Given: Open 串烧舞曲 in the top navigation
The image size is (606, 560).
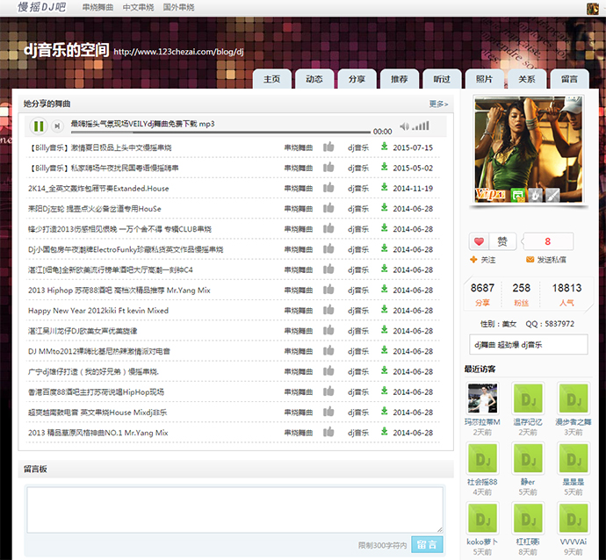Looking at the screenshot, I should 97,7.
